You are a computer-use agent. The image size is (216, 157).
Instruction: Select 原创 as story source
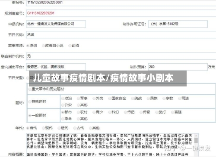28,46
